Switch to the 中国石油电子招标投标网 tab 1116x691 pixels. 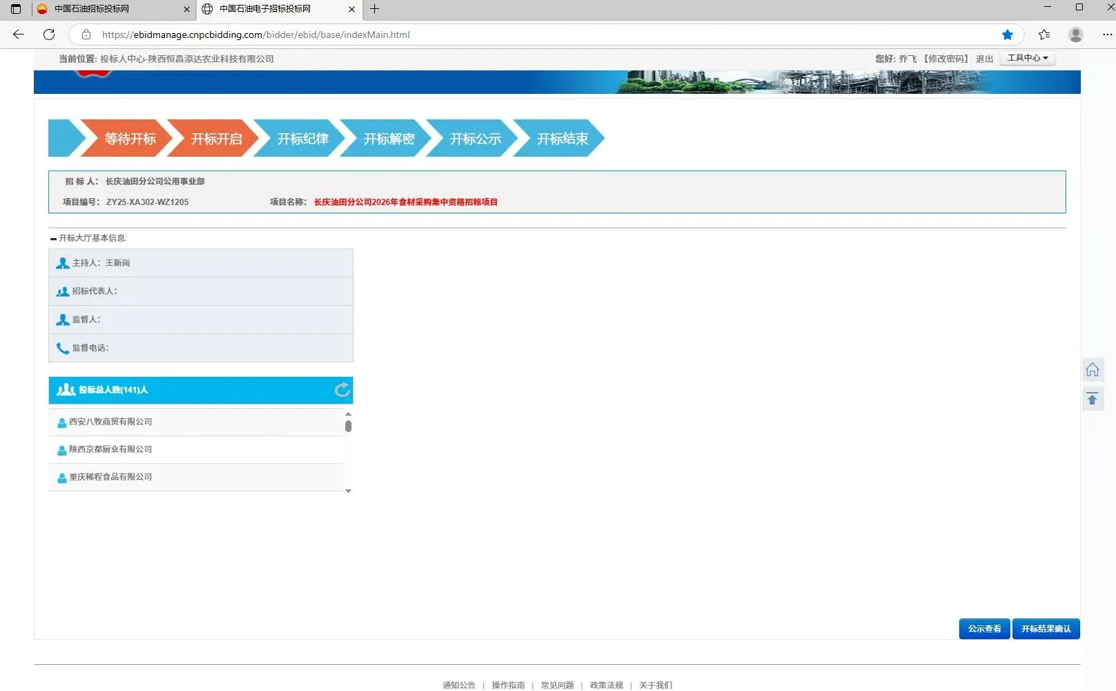click(x=279, y=9)
